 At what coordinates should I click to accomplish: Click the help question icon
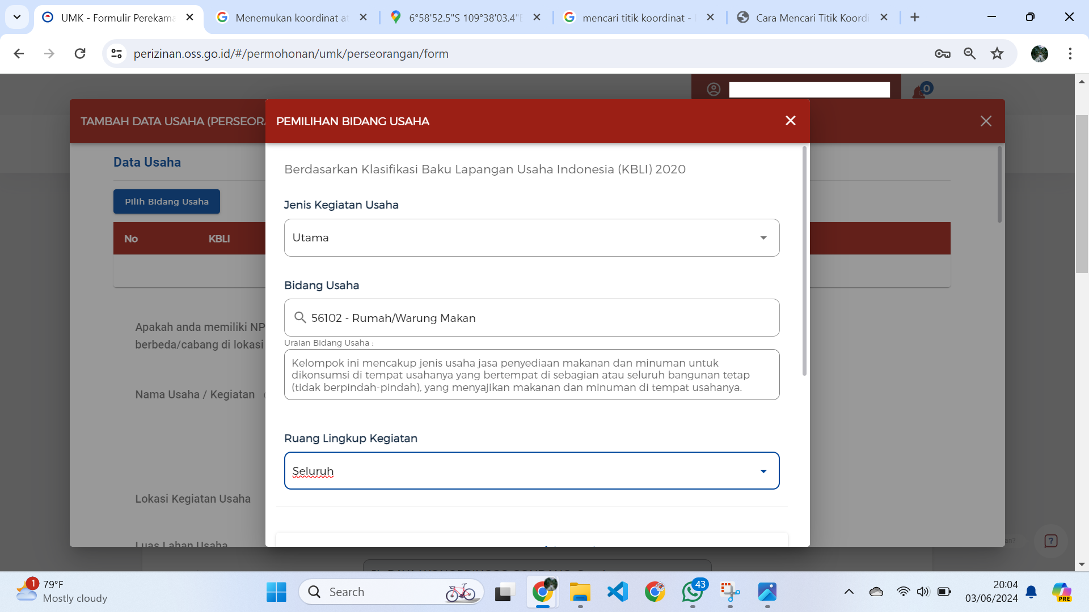(x=1050, y=541)
